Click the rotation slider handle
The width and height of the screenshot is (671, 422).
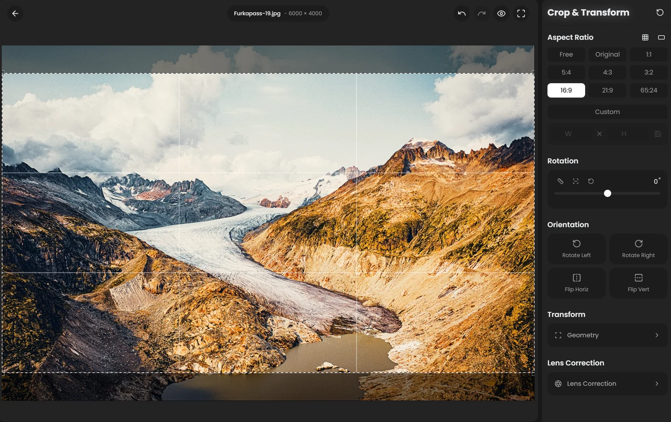[x=607, y=193]
